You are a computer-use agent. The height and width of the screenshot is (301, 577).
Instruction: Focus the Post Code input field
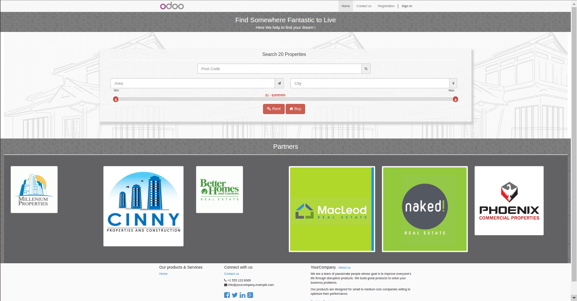[x=280, y=69]
